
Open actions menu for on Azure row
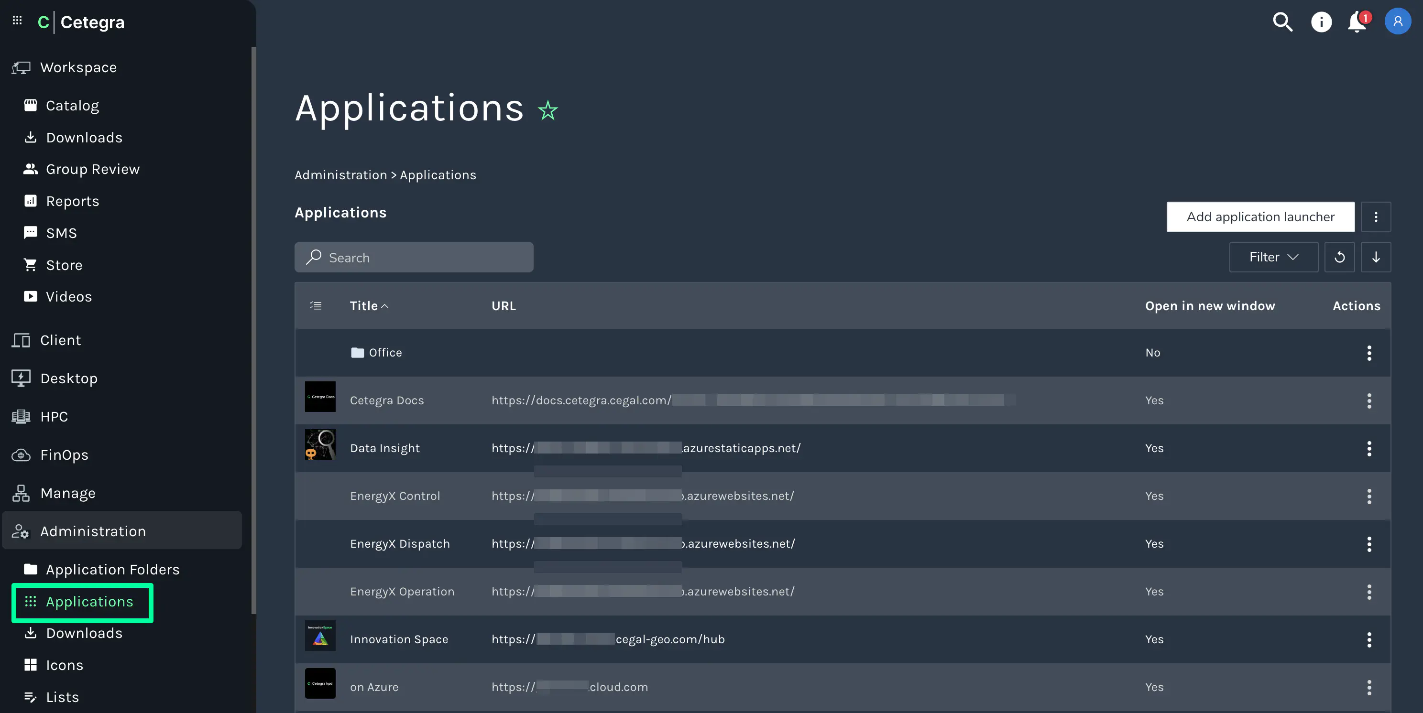point(1369,687)
